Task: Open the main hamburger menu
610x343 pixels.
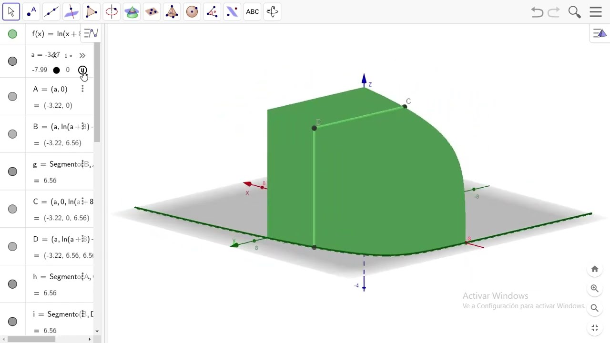Action: [596, 12]
